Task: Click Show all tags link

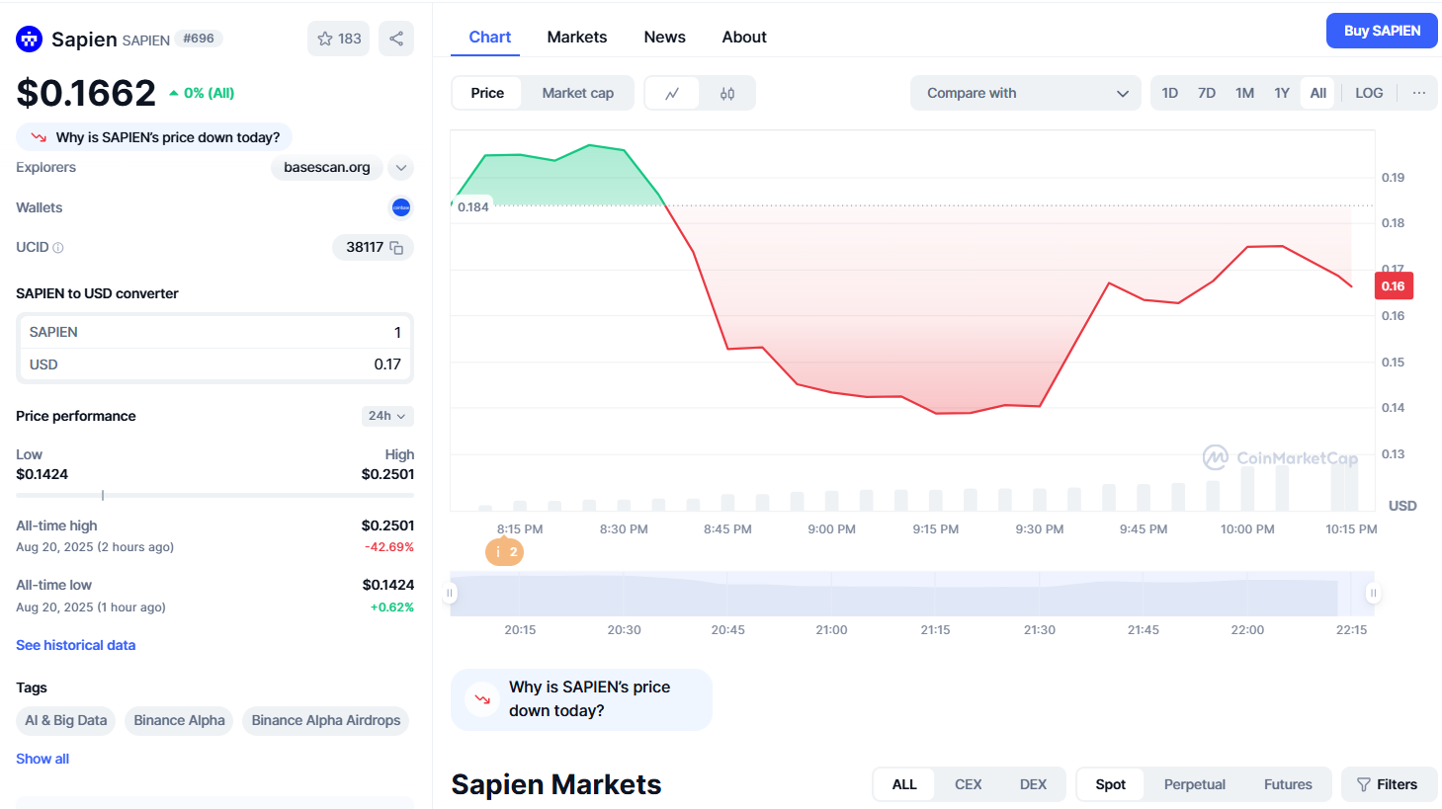Action: tap(42, 759)
